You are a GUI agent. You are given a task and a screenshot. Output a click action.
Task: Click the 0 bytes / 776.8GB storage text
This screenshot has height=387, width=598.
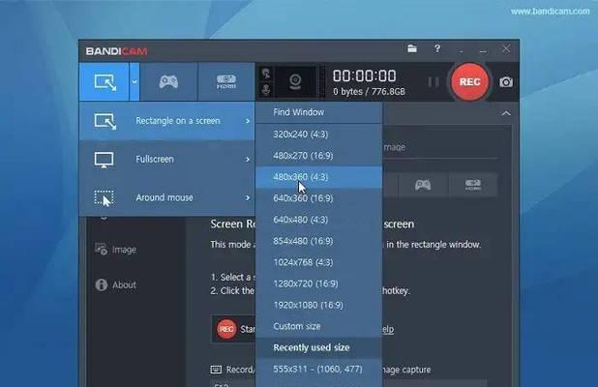(x=369, y=92)
